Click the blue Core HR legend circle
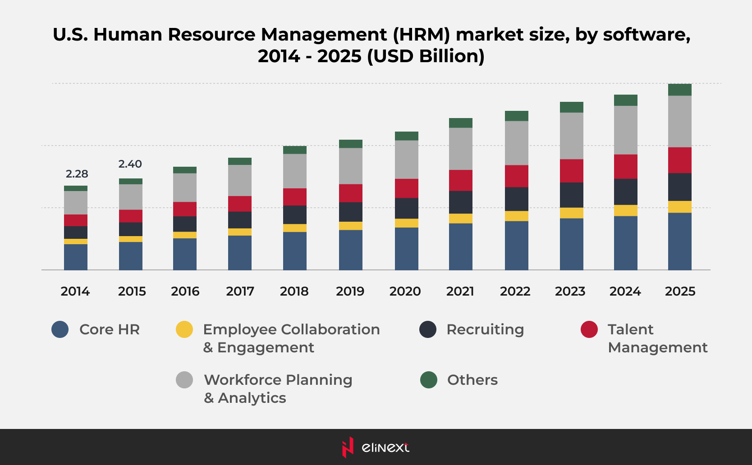The width and height of the screenshot is (752, 465). coord(60,329)
